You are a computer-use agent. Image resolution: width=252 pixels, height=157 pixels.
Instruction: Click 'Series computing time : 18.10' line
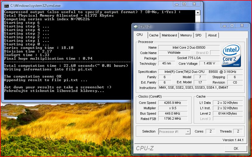39,48
